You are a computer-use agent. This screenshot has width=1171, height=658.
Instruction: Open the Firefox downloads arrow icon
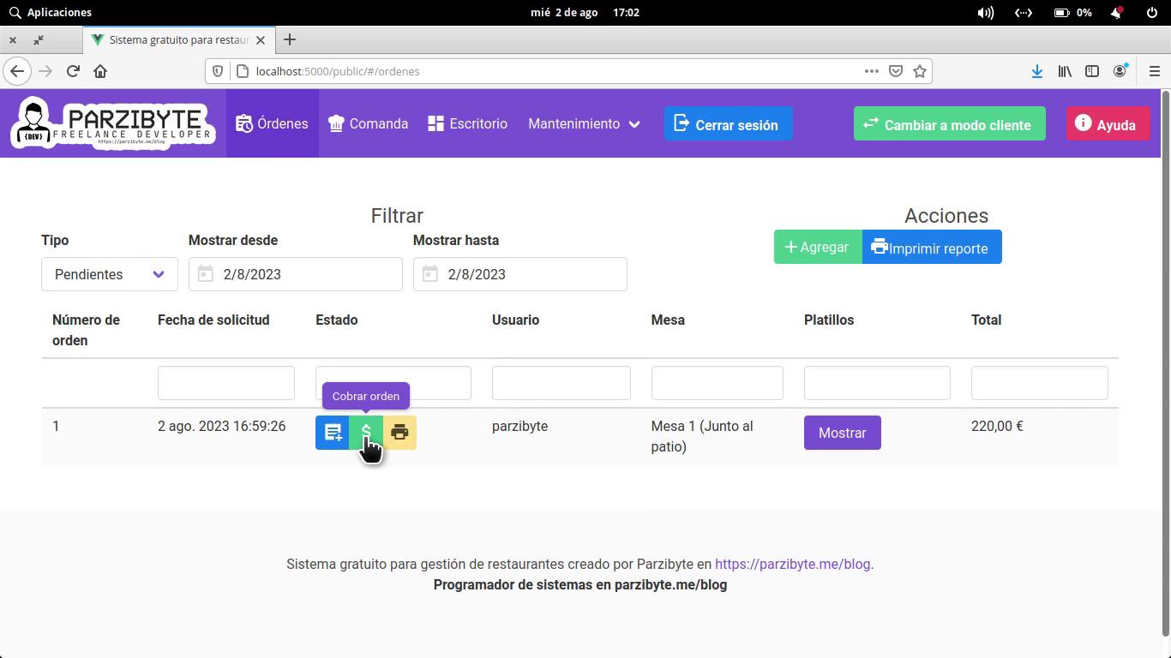pos(1036,71)
